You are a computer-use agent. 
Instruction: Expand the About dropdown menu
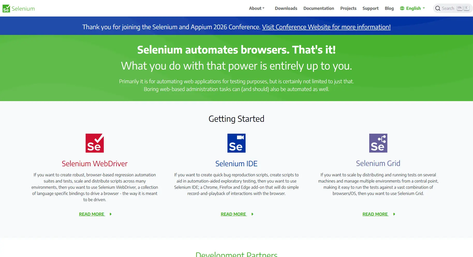coord(257,8)
